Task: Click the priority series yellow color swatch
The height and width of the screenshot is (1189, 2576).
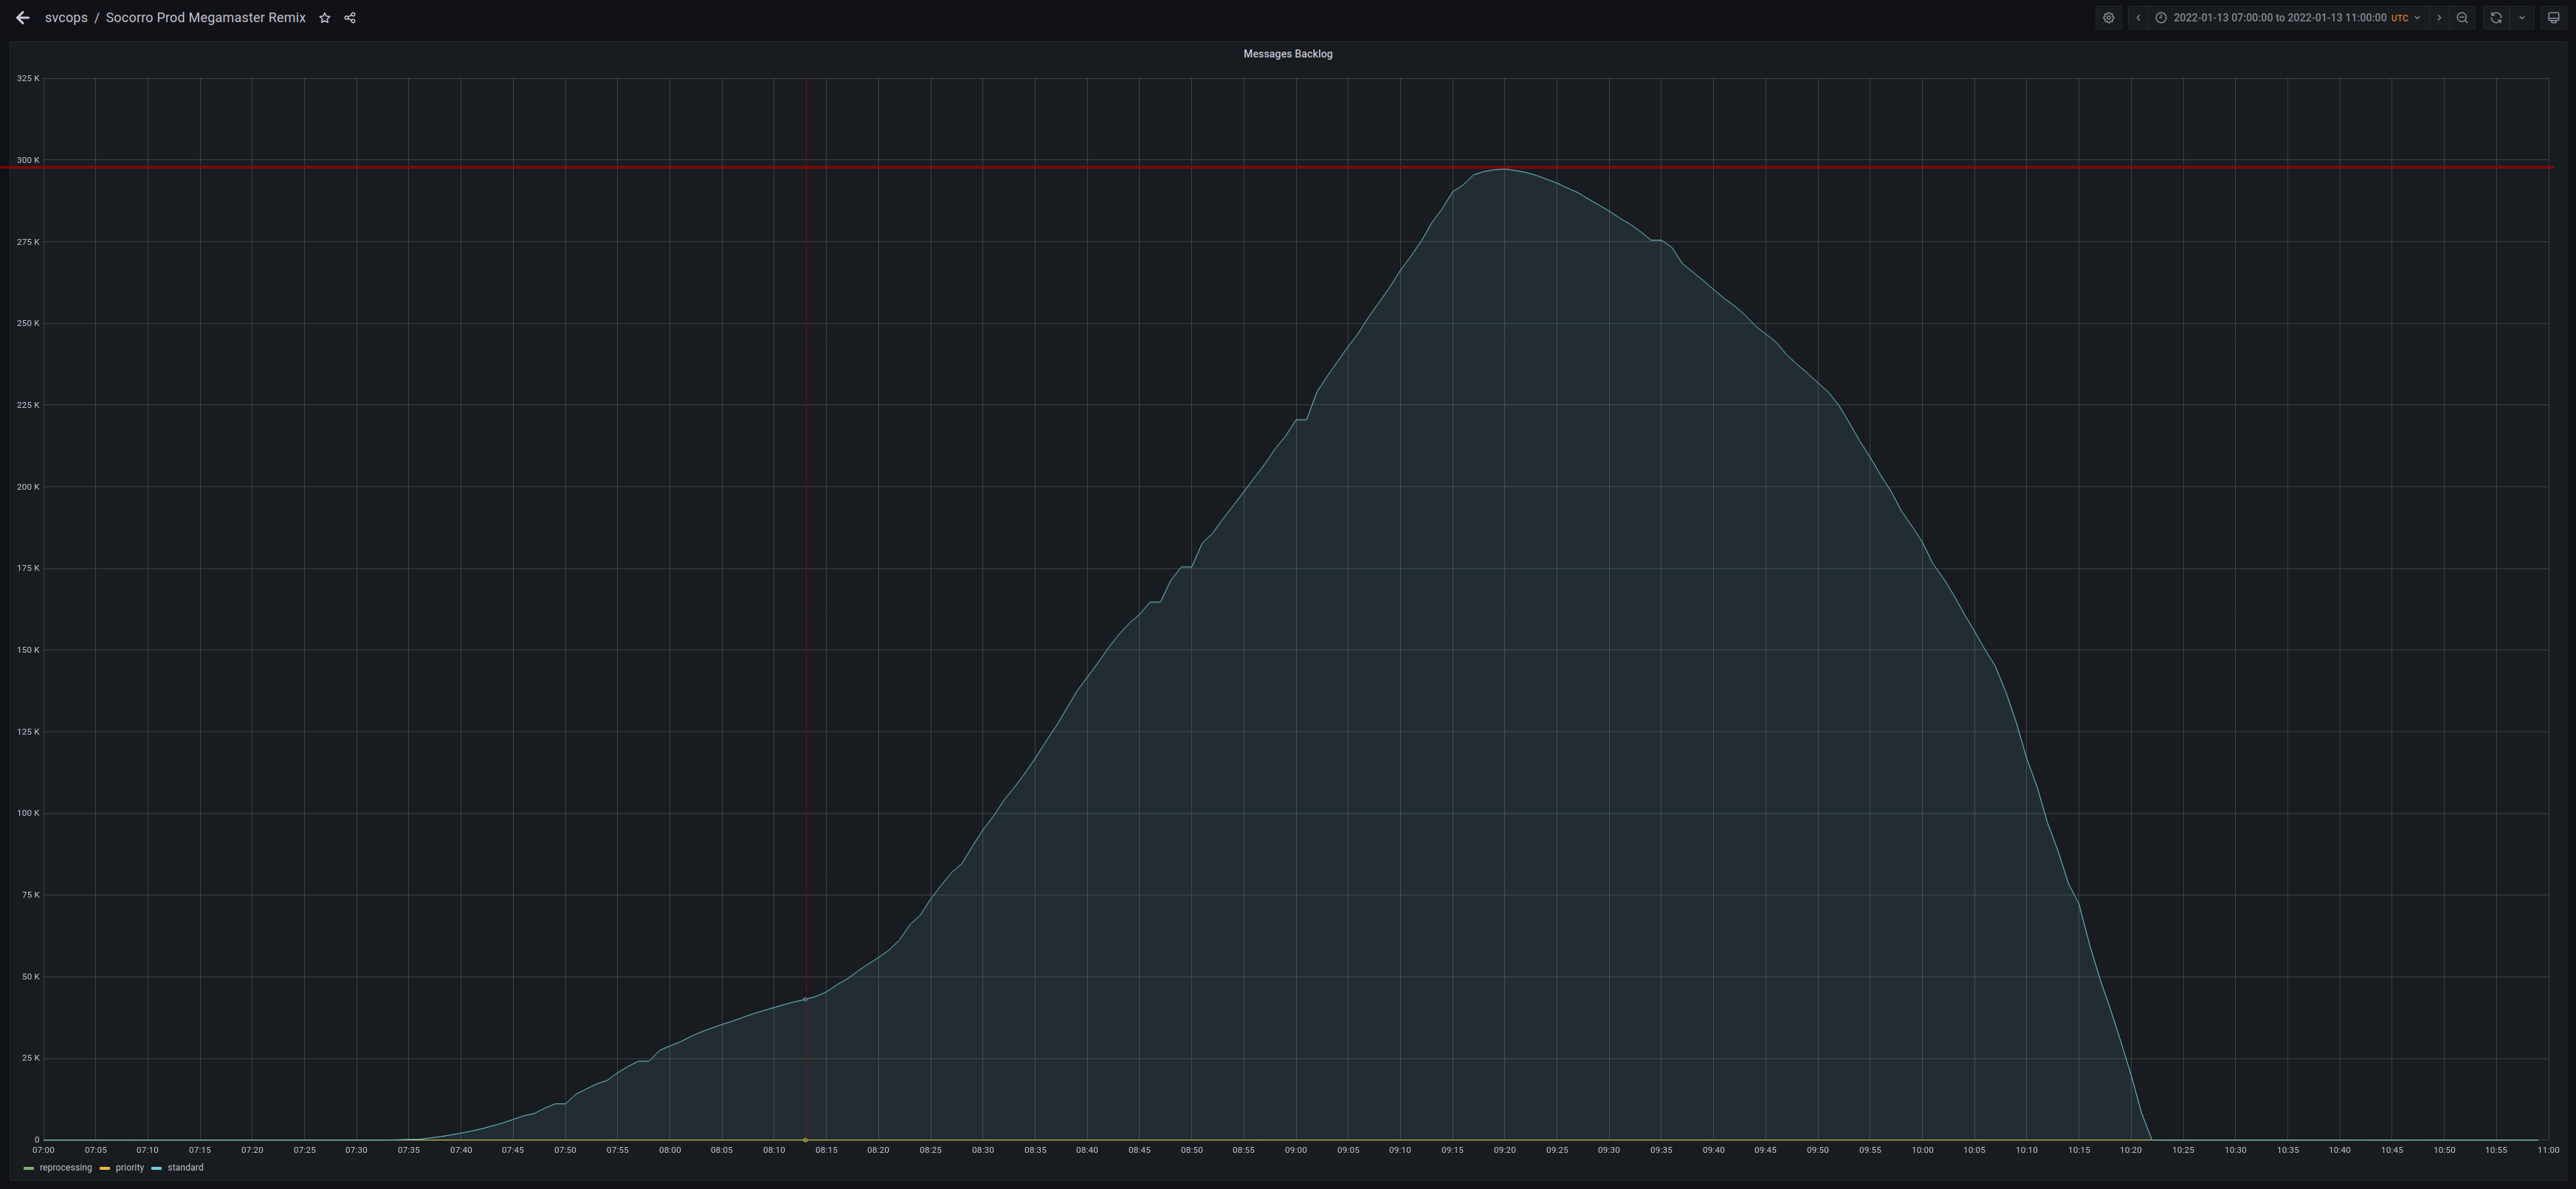Action: click(105, 1168)
